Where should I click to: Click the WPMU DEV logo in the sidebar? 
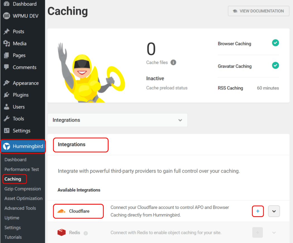[x=6, y=16]
